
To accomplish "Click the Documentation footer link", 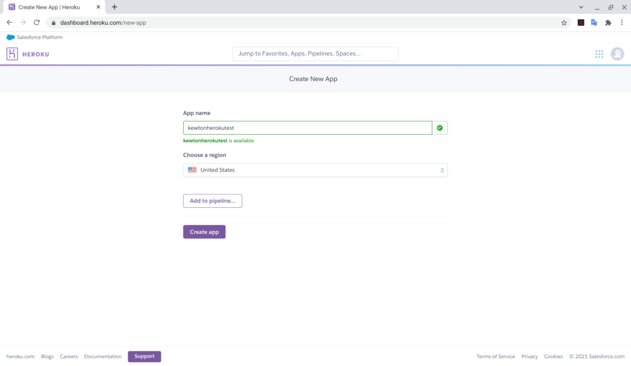I will (x=102, y=356).
